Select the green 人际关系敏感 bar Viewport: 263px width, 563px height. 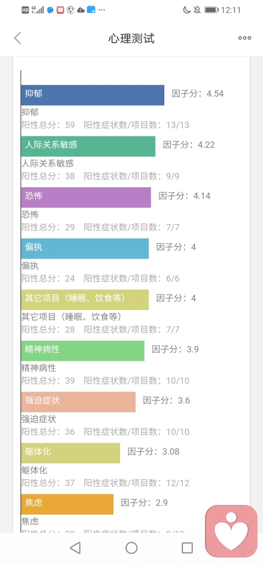pyautogui.click(x=88, y=146)
